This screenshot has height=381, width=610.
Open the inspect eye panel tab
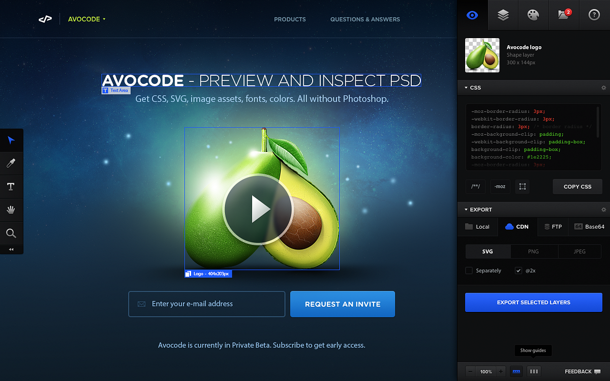tap(473, 15)
